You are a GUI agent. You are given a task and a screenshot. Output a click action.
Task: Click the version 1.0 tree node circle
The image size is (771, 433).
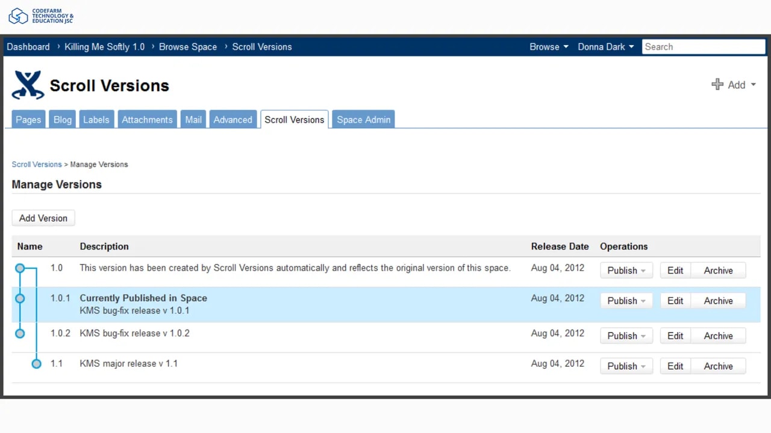point(20,268)
